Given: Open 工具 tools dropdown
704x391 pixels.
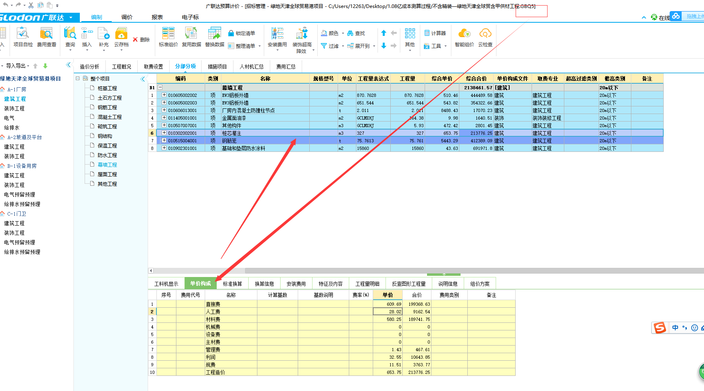Looking at the screenshot, I should (x=435, y=46).
